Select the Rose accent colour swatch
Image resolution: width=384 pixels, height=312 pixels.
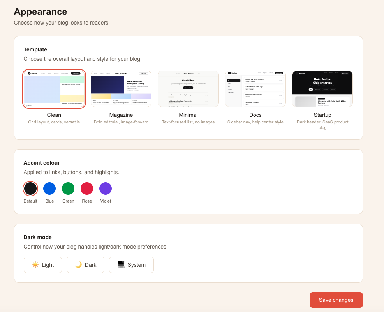(x=87, y=189)
